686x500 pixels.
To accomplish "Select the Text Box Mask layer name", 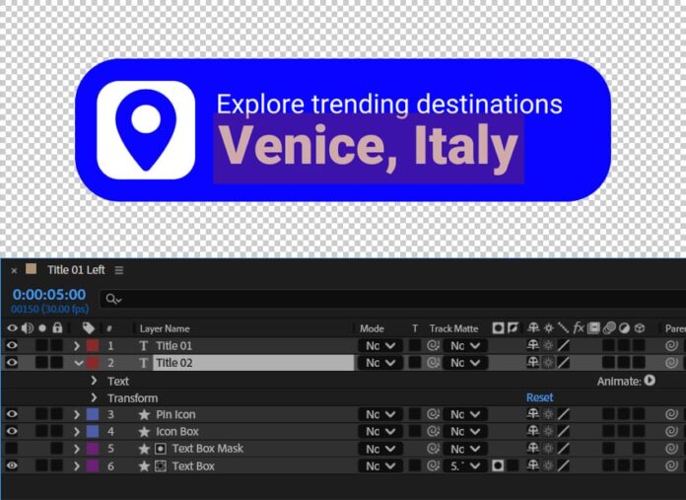I will click(208, 449).
